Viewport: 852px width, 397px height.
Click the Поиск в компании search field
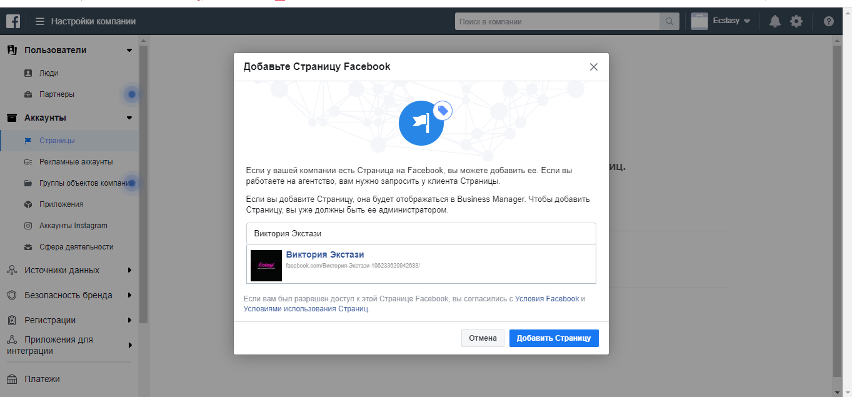tap(558, 21)
